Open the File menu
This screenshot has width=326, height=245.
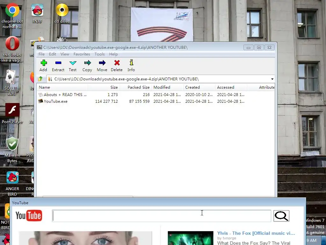[x=41, y=54]
